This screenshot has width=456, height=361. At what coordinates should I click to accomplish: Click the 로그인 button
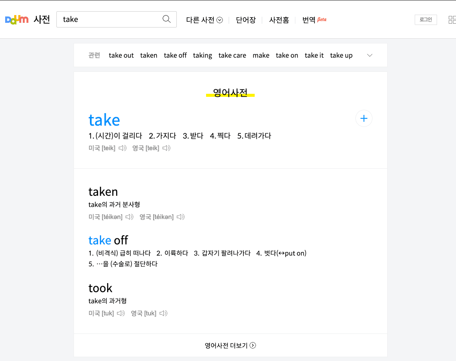click(425, 19)
